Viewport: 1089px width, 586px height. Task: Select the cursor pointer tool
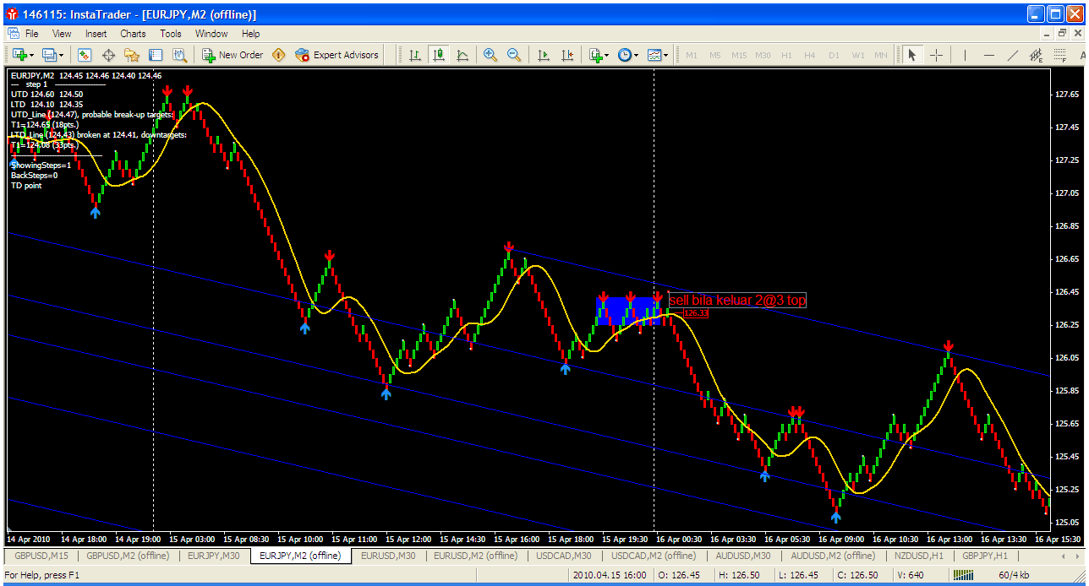[x=911, y=55]
